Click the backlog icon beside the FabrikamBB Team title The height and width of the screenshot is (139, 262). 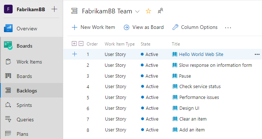[x=74, y=11]
